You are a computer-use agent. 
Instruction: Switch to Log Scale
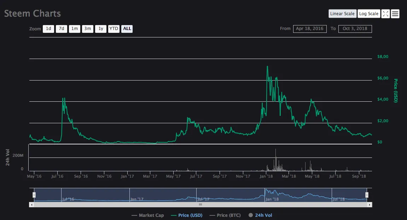click(369, 14)
